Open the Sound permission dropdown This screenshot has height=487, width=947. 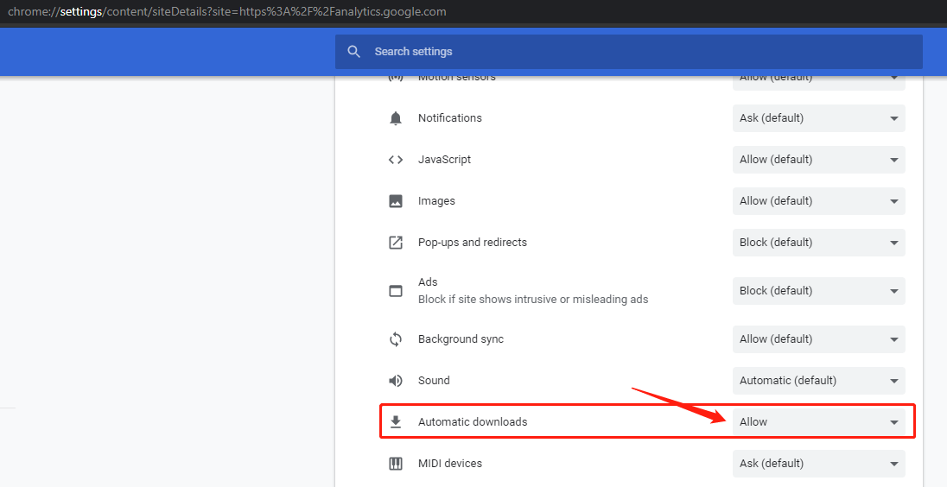(819, 381)
